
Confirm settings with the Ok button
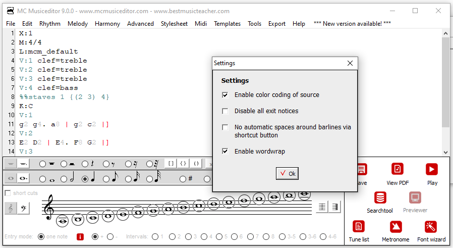click(x=287, y=174)
